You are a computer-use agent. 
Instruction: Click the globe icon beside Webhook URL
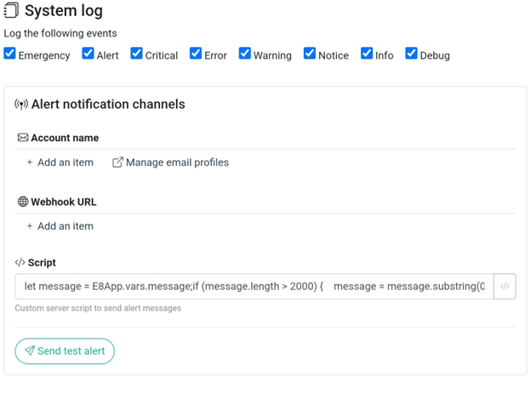click(23, 202)
